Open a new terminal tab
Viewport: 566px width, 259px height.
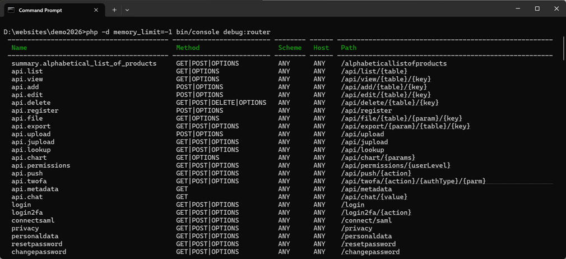click(x=114, y=10)
